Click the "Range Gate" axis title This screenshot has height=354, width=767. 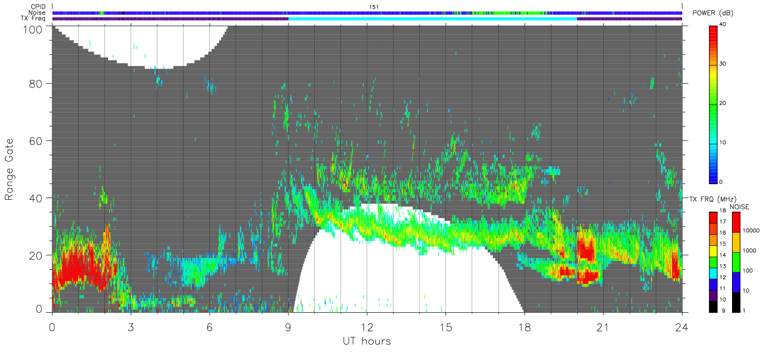pos(9,169)
